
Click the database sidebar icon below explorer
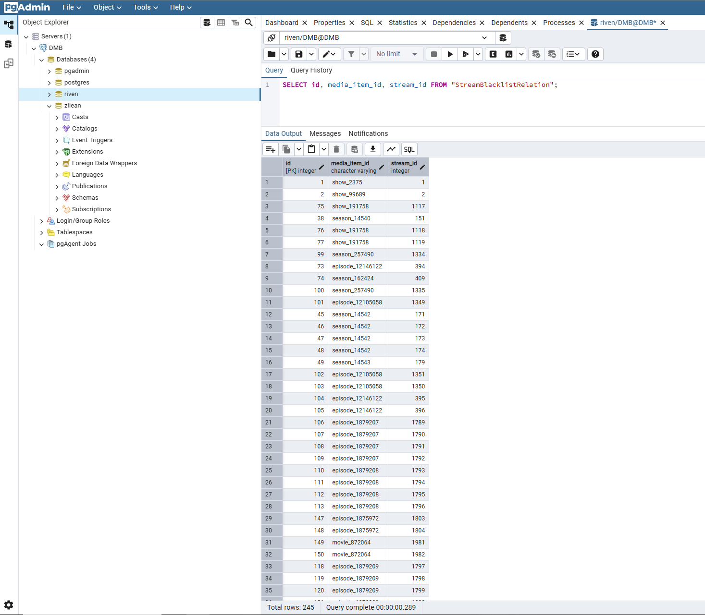(x=9, y=44)
